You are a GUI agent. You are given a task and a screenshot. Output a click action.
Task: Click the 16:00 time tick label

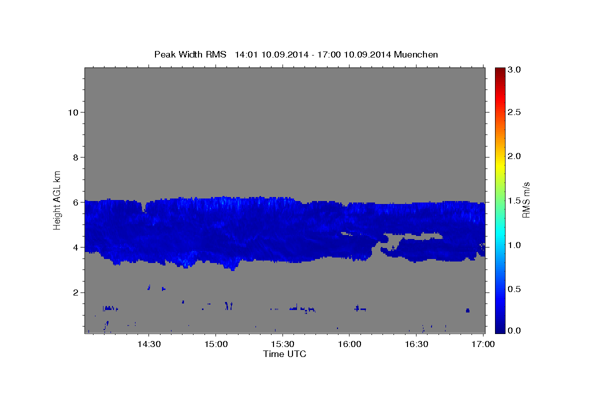(349, 344)
